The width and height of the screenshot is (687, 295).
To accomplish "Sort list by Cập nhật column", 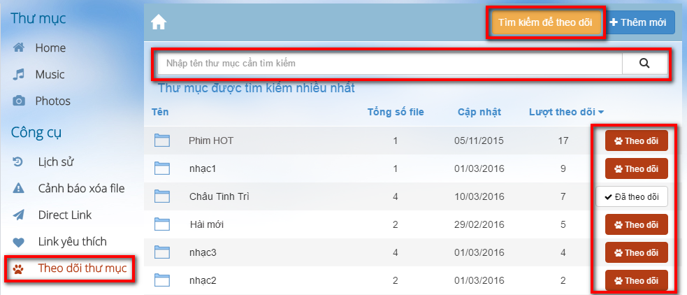I will click(479, 112).
